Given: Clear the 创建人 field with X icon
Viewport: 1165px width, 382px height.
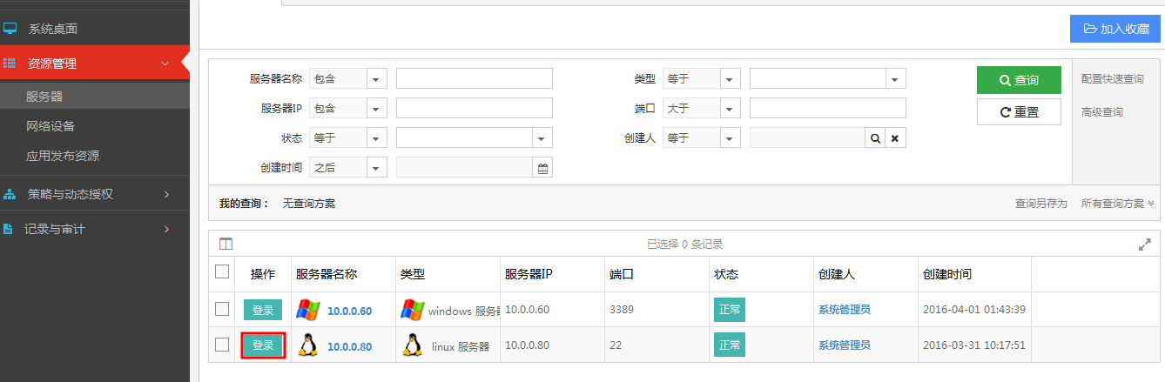Looking at the screenshot, I should (894, 138).
